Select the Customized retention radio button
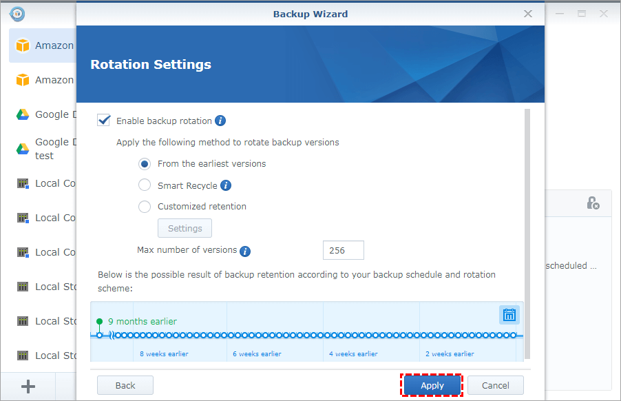Image resolution: width=621 pixels, height=401 pixels. [145, 207]
